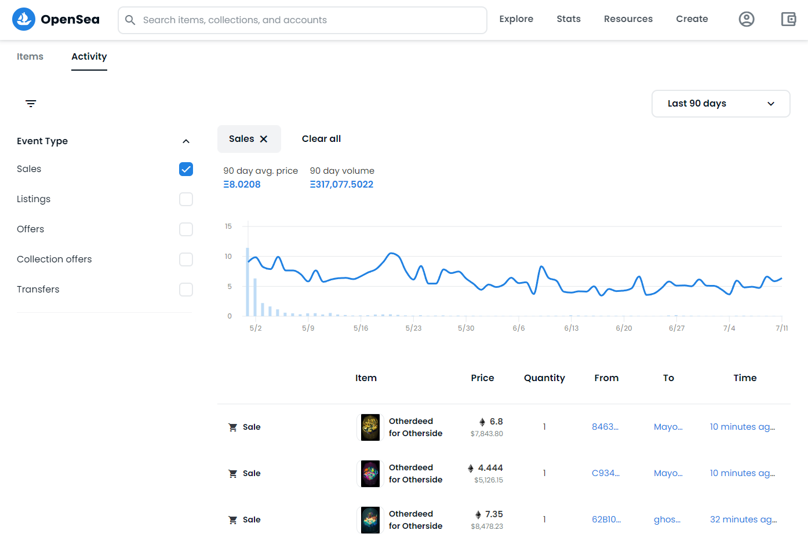The width and height of the screenshot is (808, 534).
Task: Open 10 minutes ago link in 4.444 row
Action: (x=743, y=473)
